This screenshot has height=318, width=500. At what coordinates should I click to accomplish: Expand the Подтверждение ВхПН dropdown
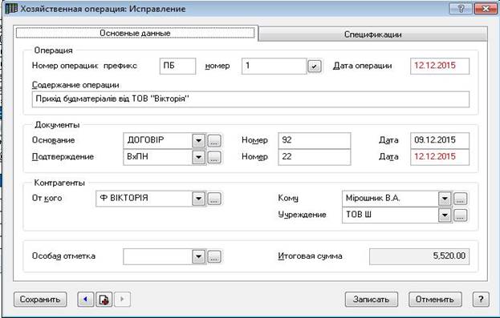pyautogui.click(x=199, y=157)
